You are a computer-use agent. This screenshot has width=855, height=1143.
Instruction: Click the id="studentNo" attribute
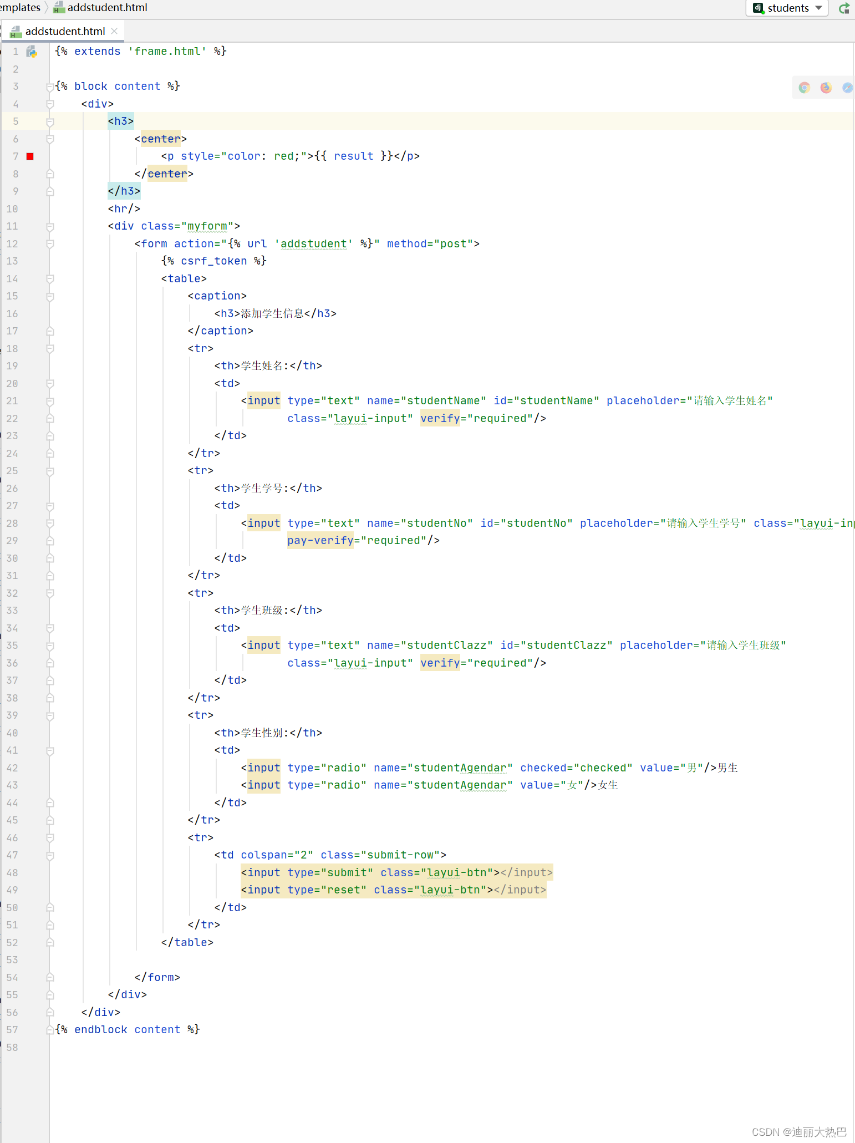click(x=527, y=524)
